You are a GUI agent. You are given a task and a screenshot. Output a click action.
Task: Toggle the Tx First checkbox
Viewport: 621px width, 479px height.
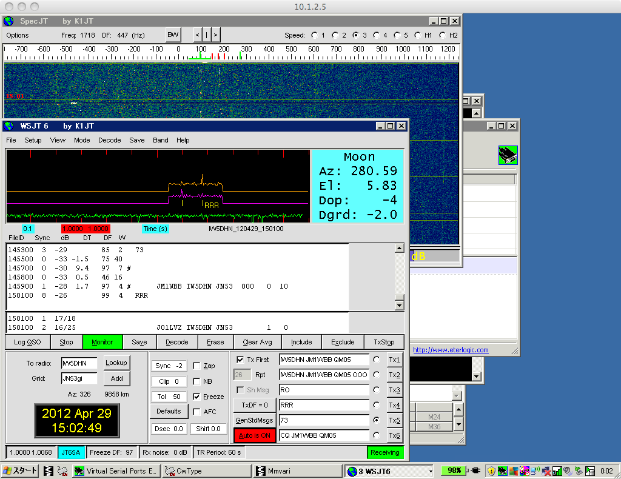coord(240,360)
